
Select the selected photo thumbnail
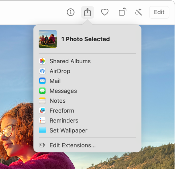click(48, 39)
